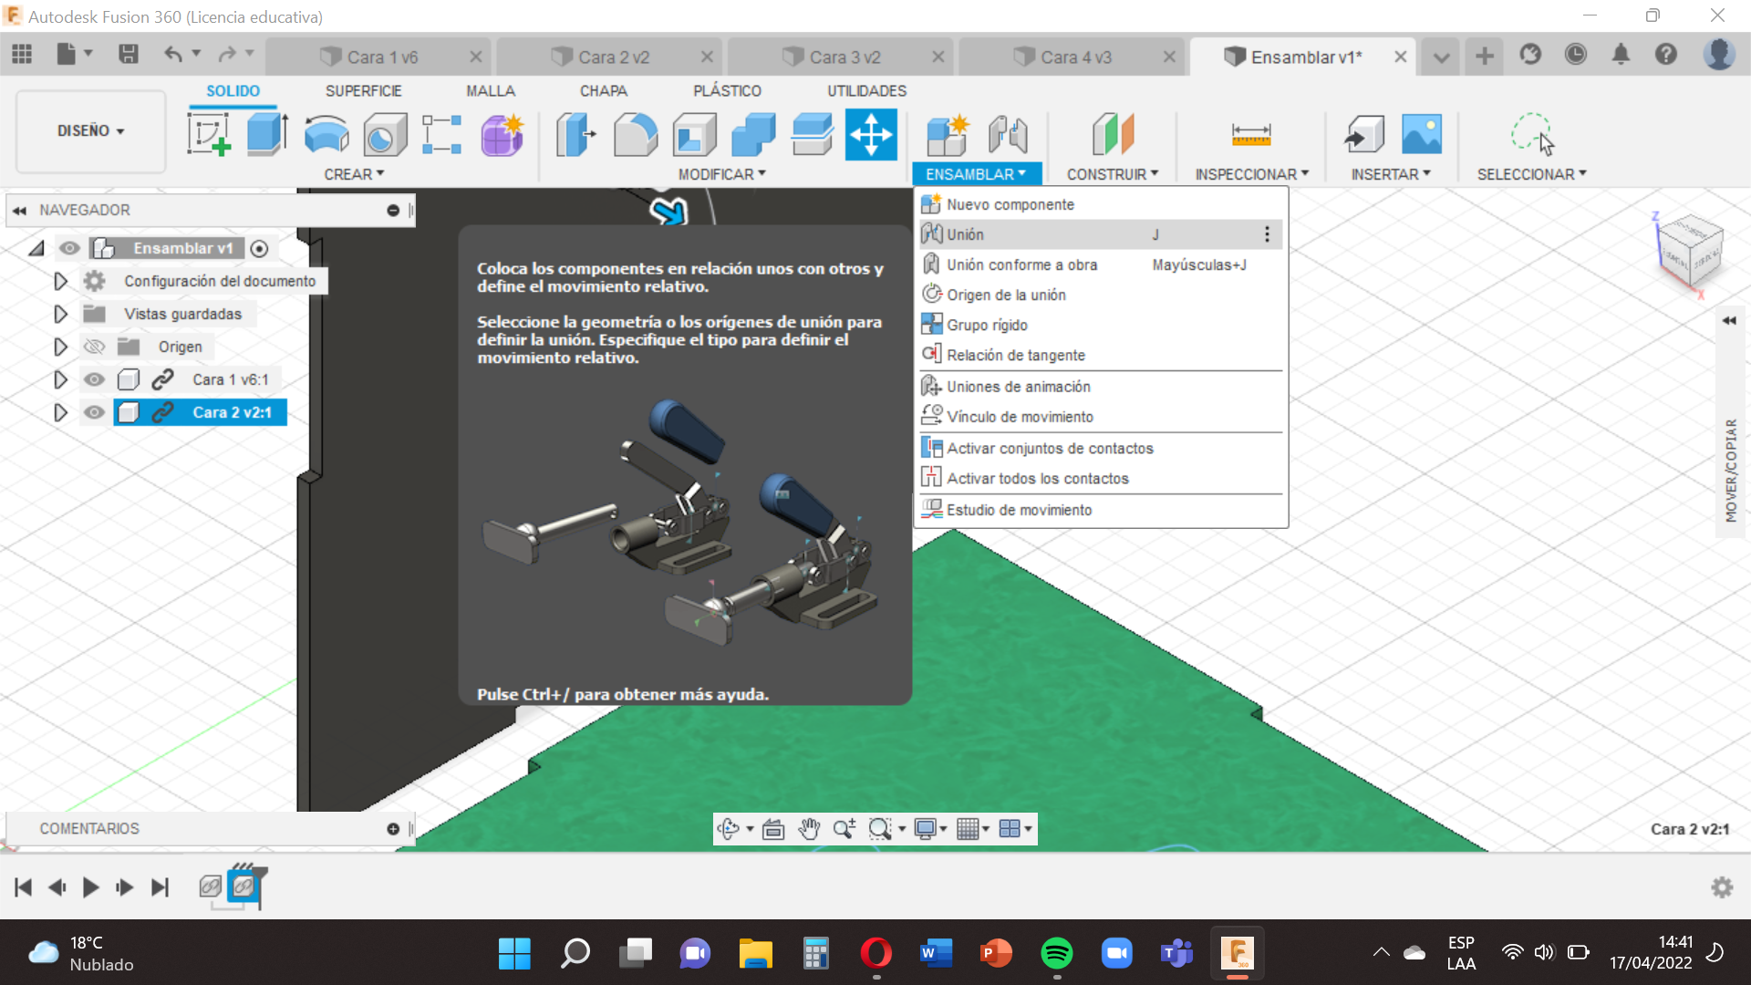Choose Estudio de movimiento entry

(x=1101, y=510)
